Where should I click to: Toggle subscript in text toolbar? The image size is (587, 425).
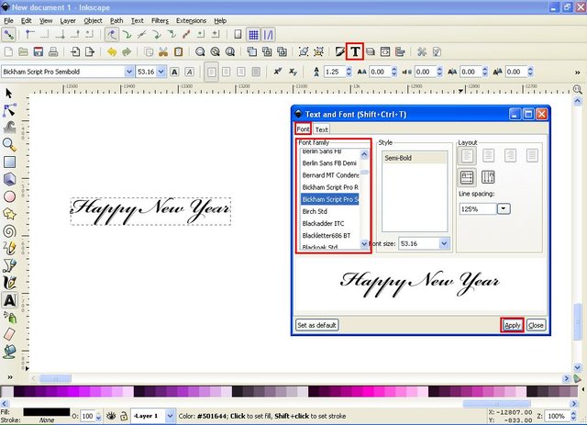coord(293,72)
